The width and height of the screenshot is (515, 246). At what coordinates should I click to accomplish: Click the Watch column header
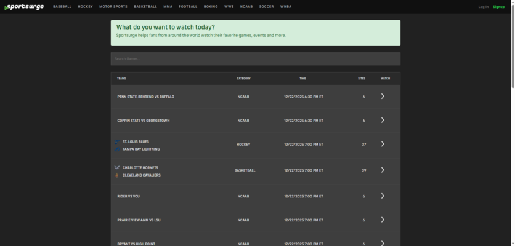[385, 79]
